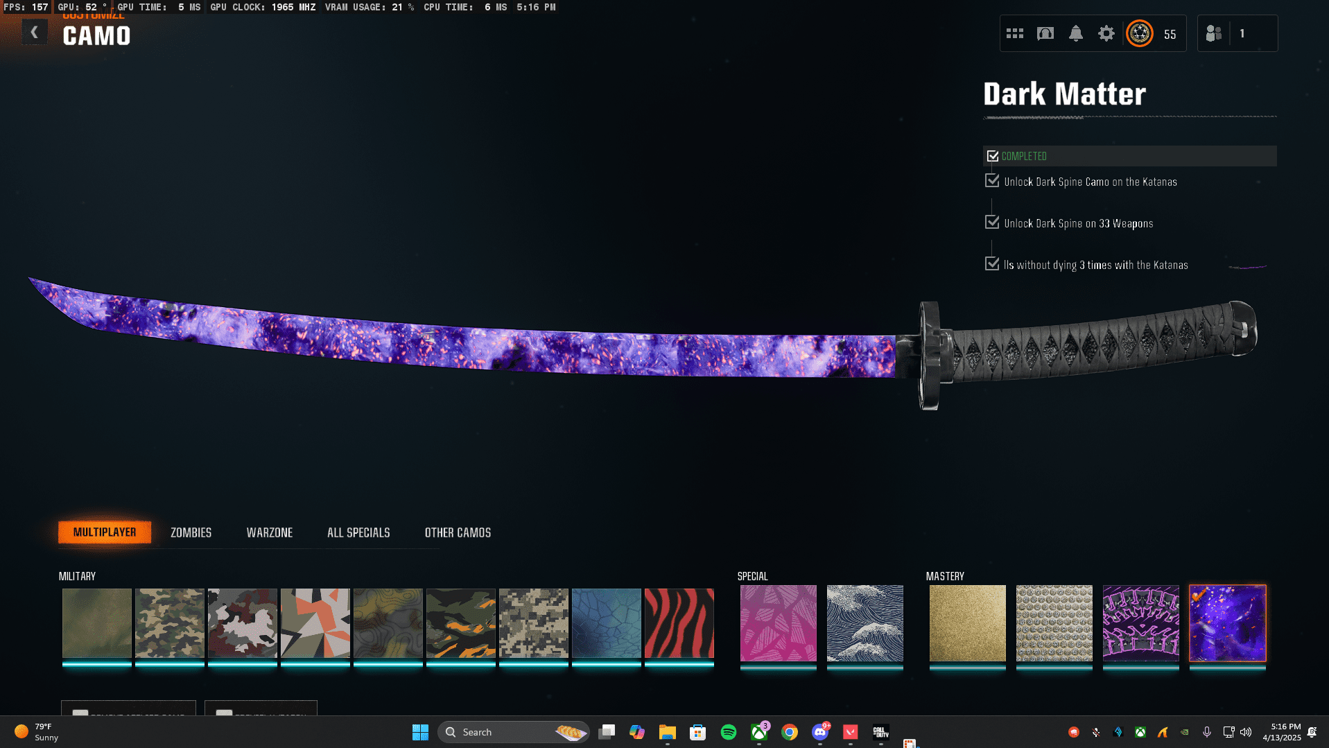
Task: Open the settings gear icon
Action: point(1106,33)
